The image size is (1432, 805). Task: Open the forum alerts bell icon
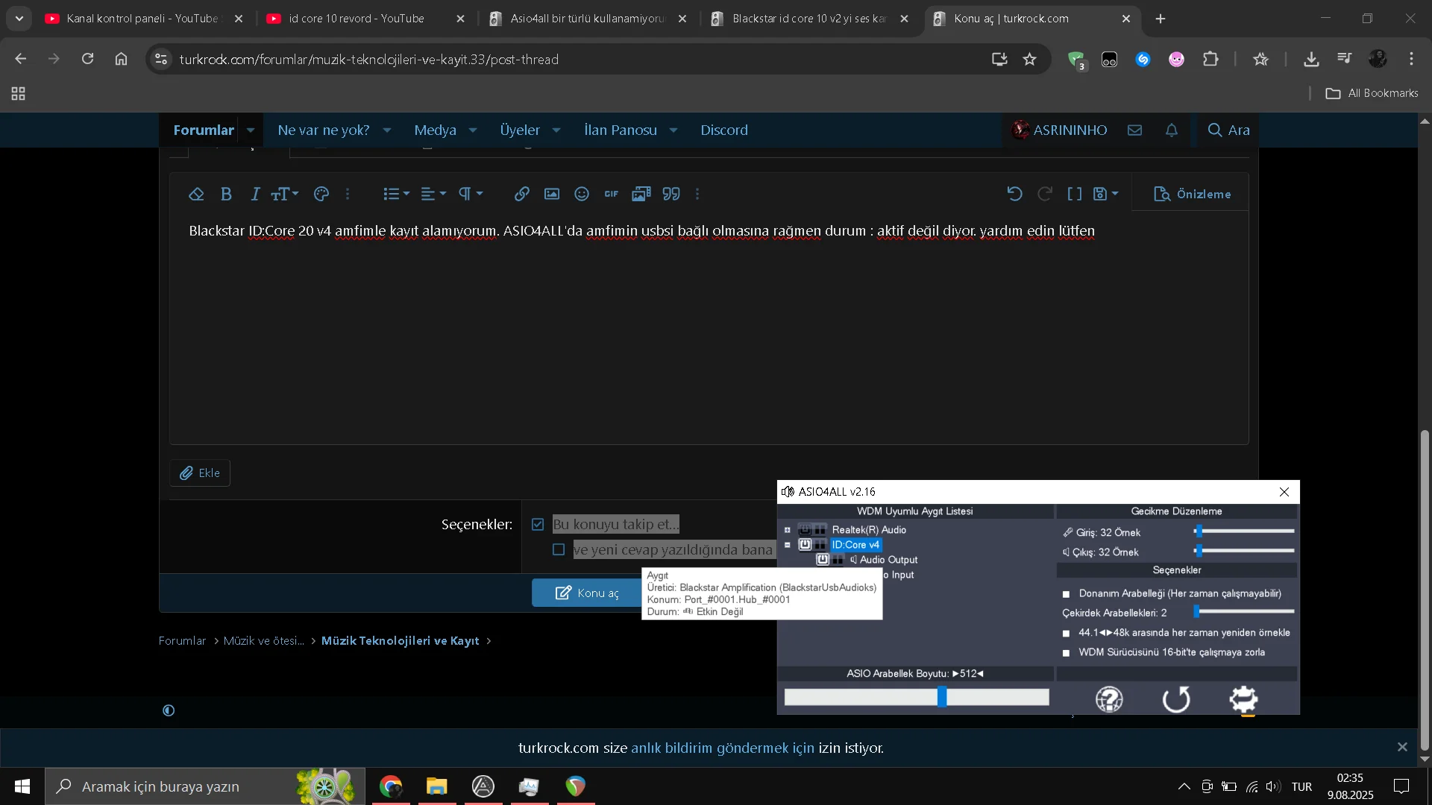point(1172,130)
